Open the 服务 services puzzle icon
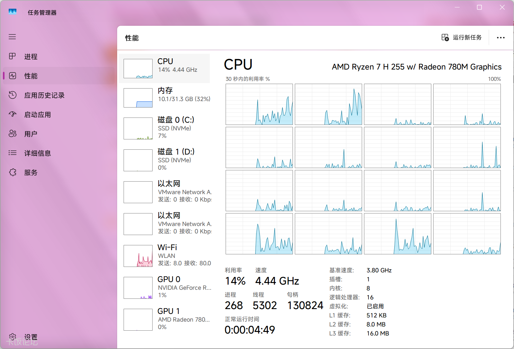Screen dimensions: 514x349 click(13, 172)
